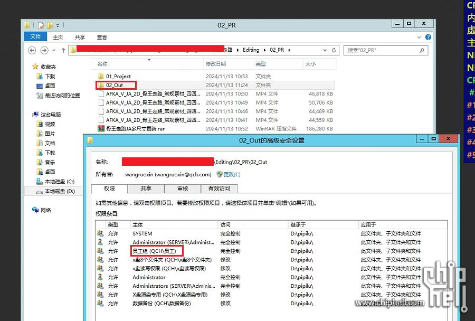Switch to the 查看 ribbon tab
Image resolution: width=475 pixels, height=321 pixels.
tap(102, 37)
